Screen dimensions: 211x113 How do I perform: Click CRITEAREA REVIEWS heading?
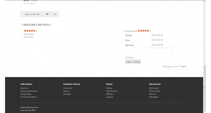pos(36,25)
